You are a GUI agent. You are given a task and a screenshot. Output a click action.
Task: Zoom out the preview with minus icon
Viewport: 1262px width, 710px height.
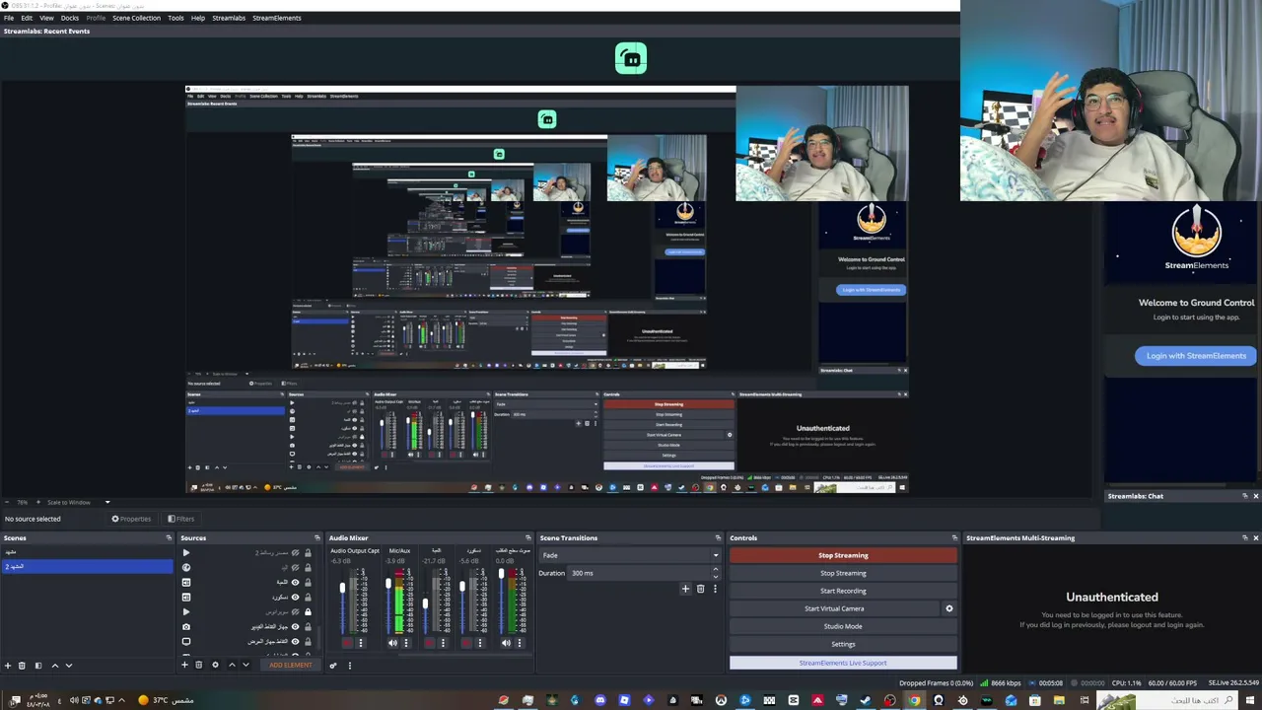[x=7, y=502]
